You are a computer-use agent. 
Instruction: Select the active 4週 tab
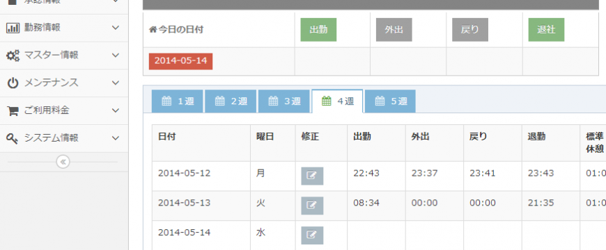337,101
